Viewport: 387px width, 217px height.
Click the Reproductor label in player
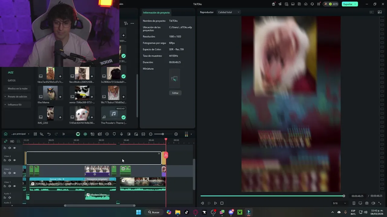207,12
